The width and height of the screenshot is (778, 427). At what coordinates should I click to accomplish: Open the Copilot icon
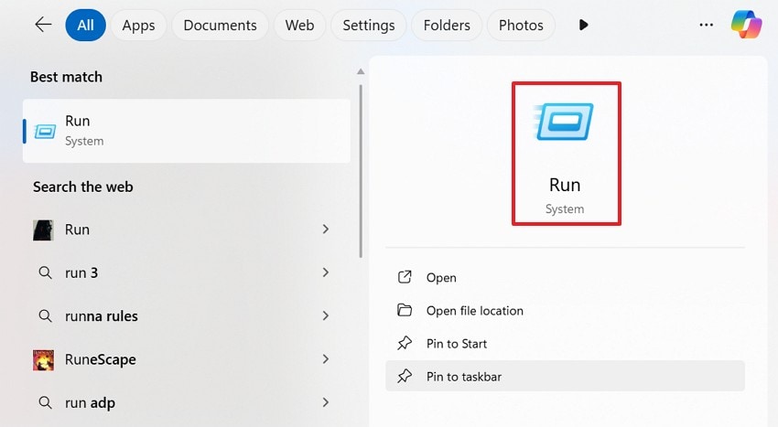tap(746, 25)
